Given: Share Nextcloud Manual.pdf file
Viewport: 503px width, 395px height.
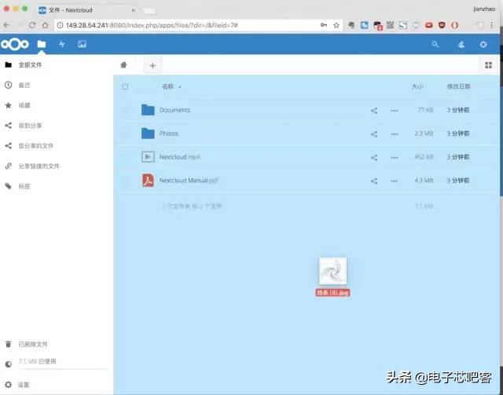Looking at the screenshot, I should point(374,181).
